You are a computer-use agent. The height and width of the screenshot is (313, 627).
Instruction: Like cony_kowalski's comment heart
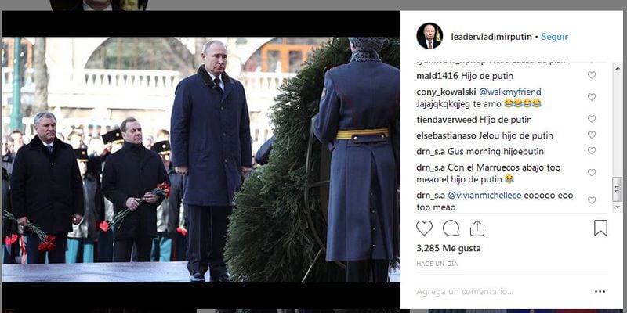coord(592,96)
